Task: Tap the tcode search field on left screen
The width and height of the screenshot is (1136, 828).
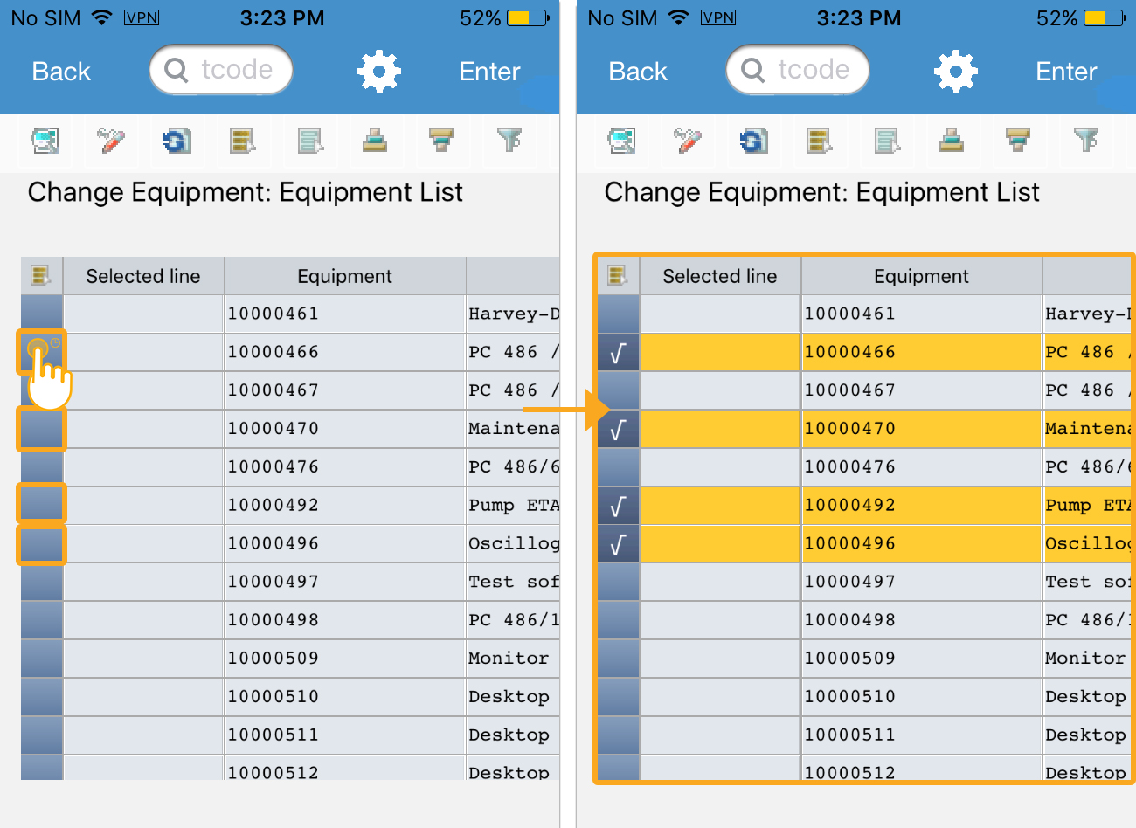Action: pyautogui.click(x=221, y=70)
